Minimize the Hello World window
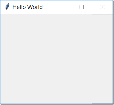Screen dimensions: 114x105 61,7
